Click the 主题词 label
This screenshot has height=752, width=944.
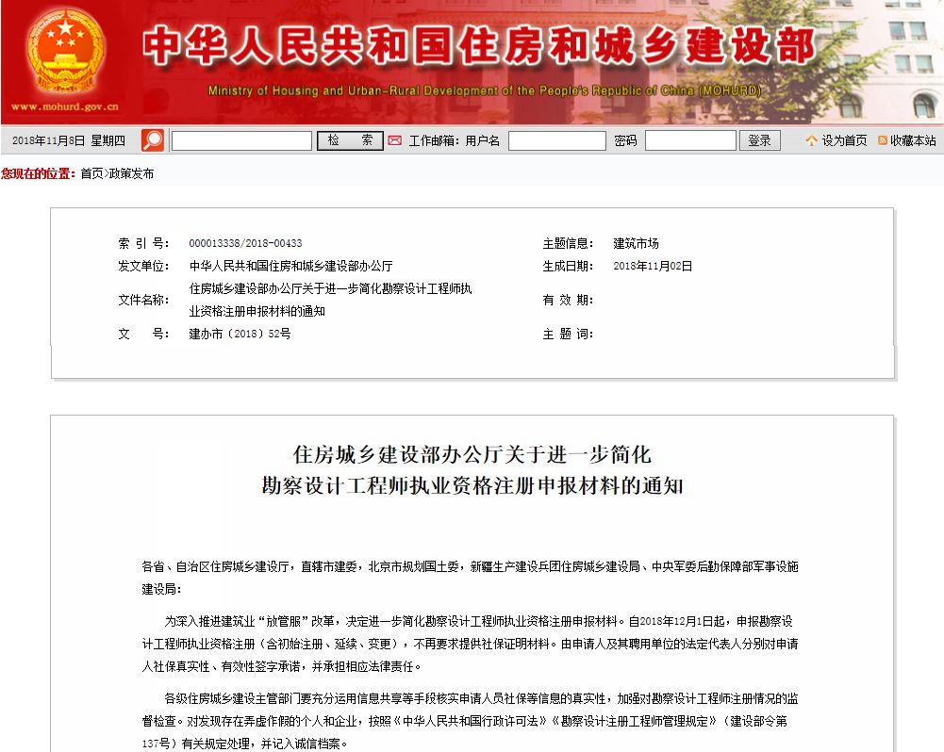coord(568,334)
